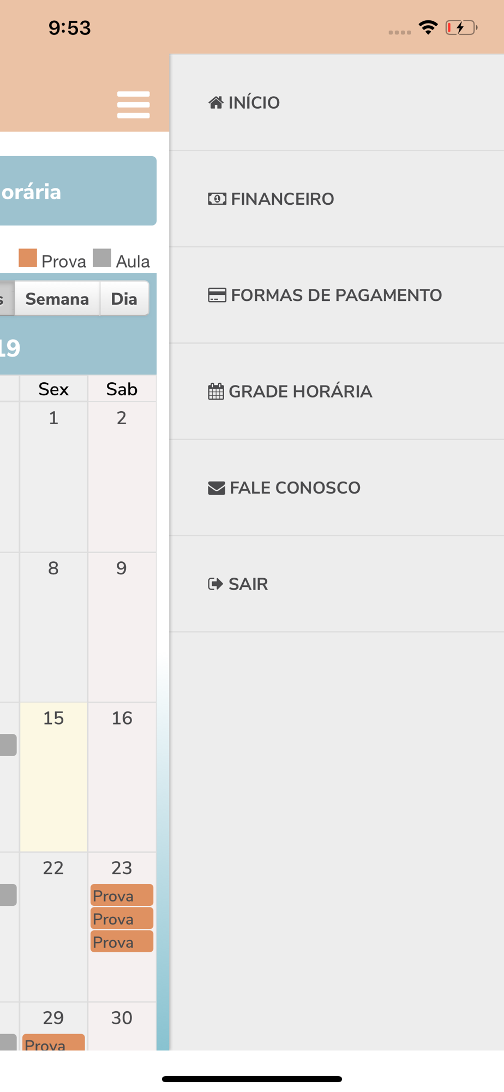Click the home icon beside Início

[216, 103]
